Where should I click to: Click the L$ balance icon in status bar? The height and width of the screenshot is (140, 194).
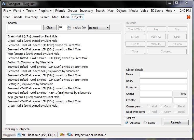(x=19, y=135)
